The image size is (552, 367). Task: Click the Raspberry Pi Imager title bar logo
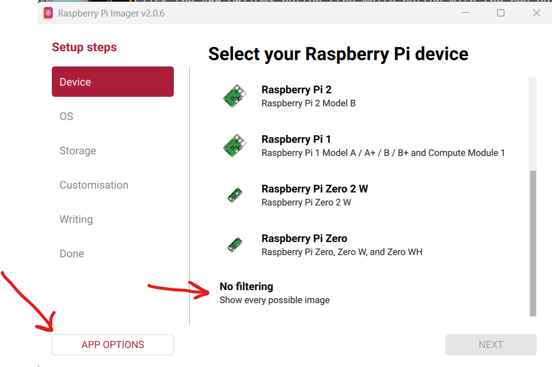pyautogui.click(x=48, y=13)
